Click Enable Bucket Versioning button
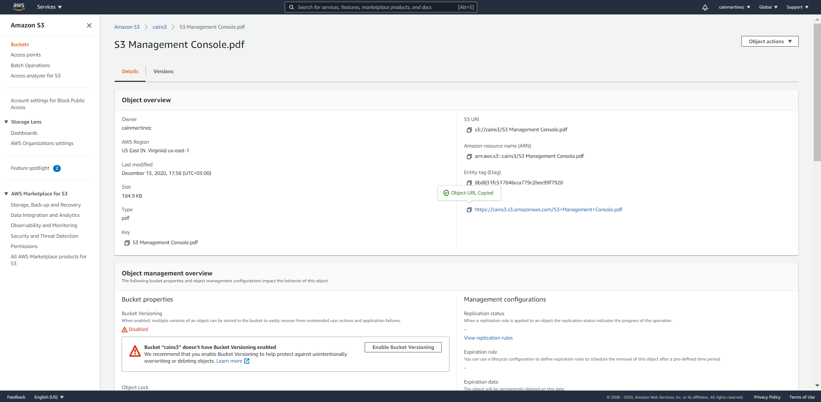 coord(403,347)
